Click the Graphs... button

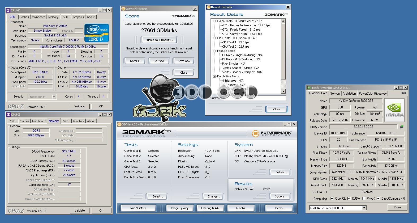pyautogui.click(x=242, y=208)
